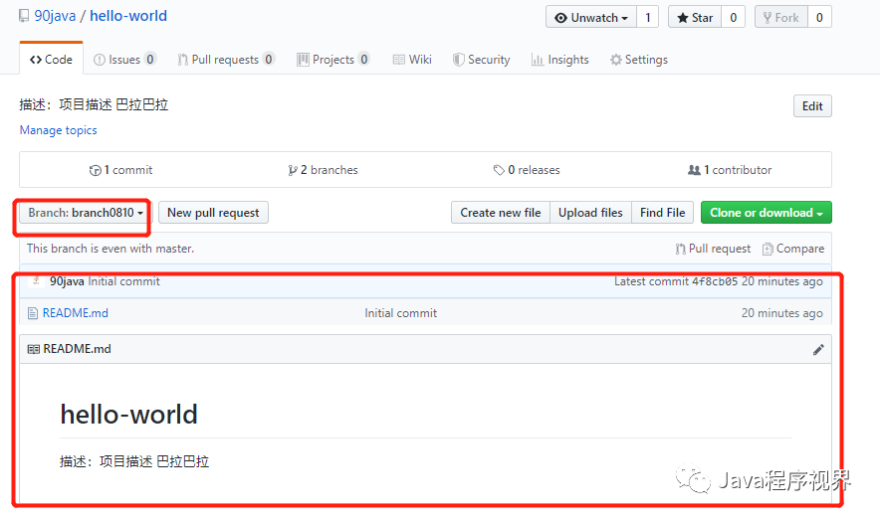Open the latest commit hash 4f8cb05
The height and width of the screenshot is (519, 880).
pyautogui.click(x=715, y=281)
